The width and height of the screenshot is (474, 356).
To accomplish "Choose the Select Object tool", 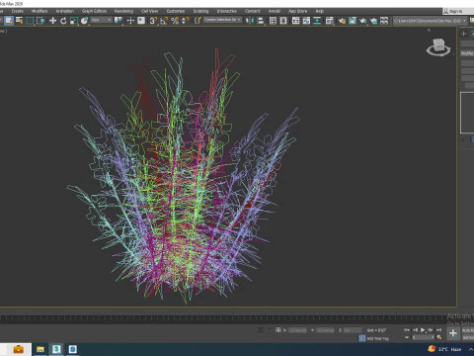I will 9,21.
